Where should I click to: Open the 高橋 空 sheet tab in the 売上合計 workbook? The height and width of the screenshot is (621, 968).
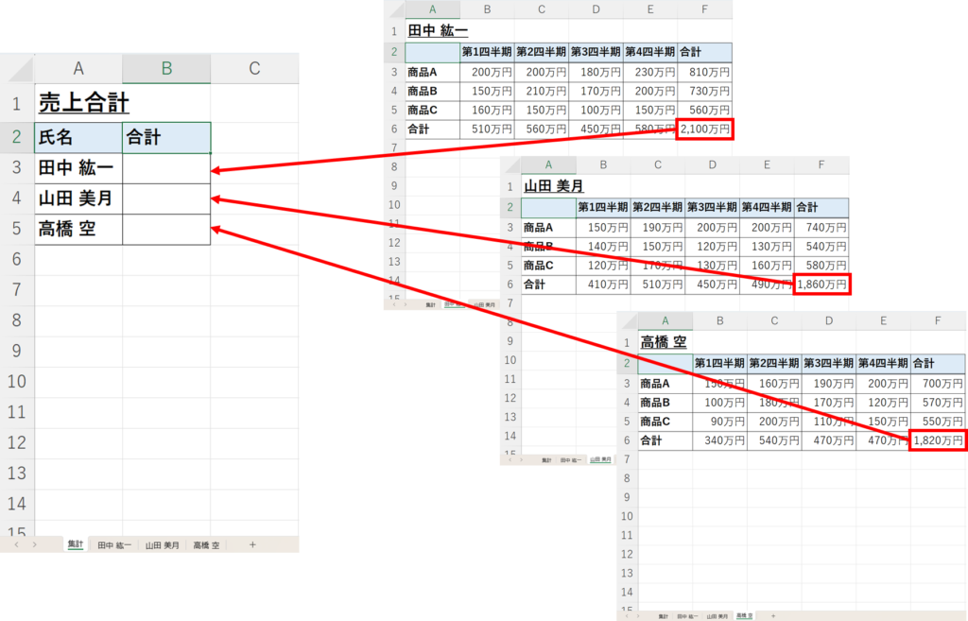(206, 545)
